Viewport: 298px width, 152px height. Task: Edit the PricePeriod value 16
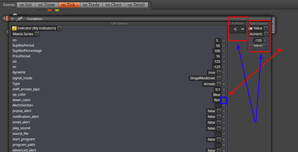(x=218, y=56)
